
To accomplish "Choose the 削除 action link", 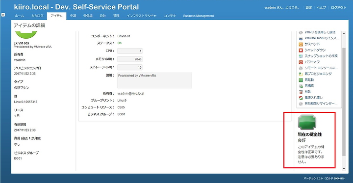I will 307,92.
